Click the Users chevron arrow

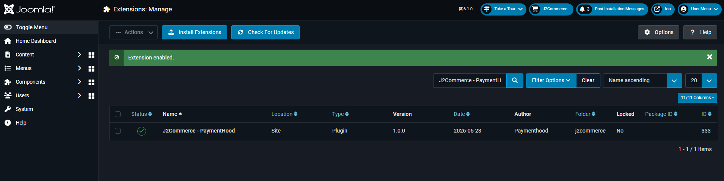click(x=79, y=95)
